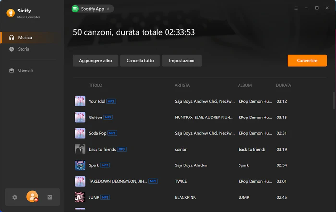Open the Musica section

(32, 38)
